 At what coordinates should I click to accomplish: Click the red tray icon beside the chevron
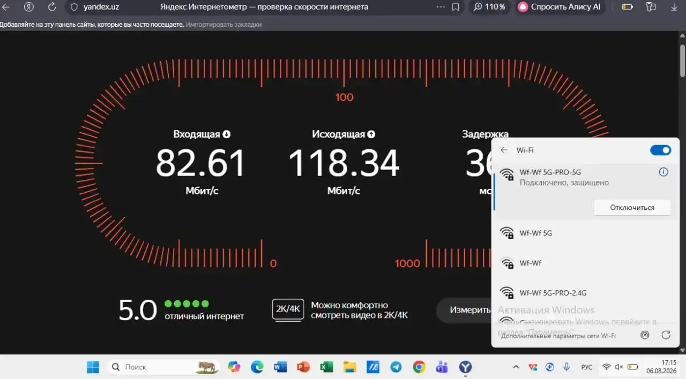coord(533,367)
